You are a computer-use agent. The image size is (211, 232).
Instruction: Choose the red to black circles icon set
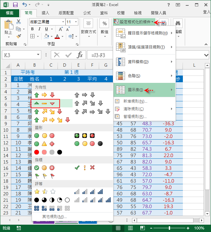pyautogui.click(x=48, y=152)
